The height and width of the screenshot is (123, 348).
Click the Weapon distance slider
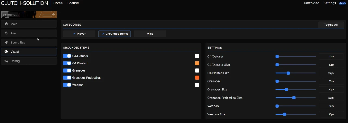click(x=296, y=106)
